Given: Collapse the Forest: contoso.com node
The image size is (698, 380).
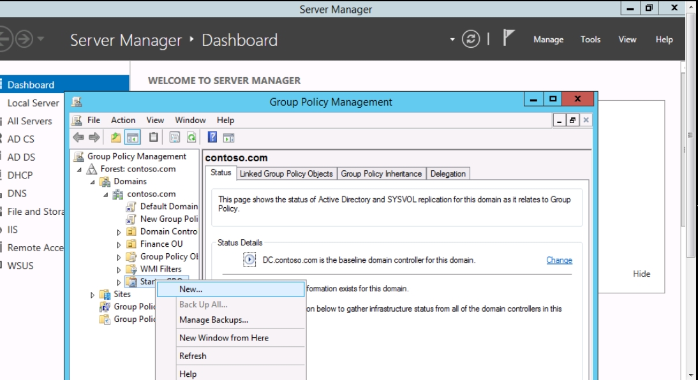Looking at the screenshot, I should (x=80, y=170).
